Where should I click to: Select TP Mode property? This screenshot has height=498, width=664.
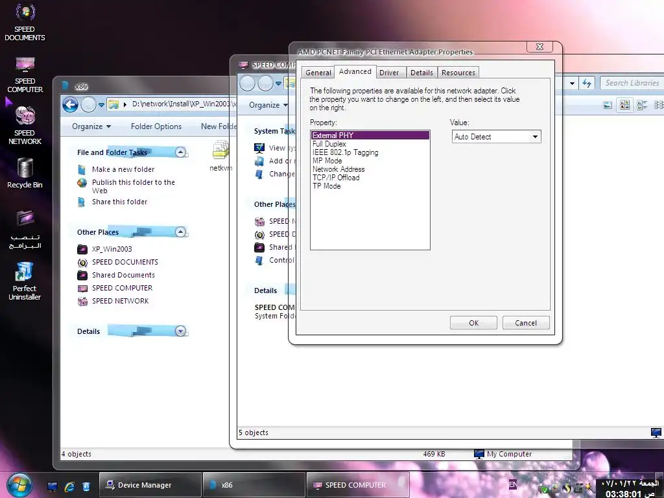click(326, 186)
